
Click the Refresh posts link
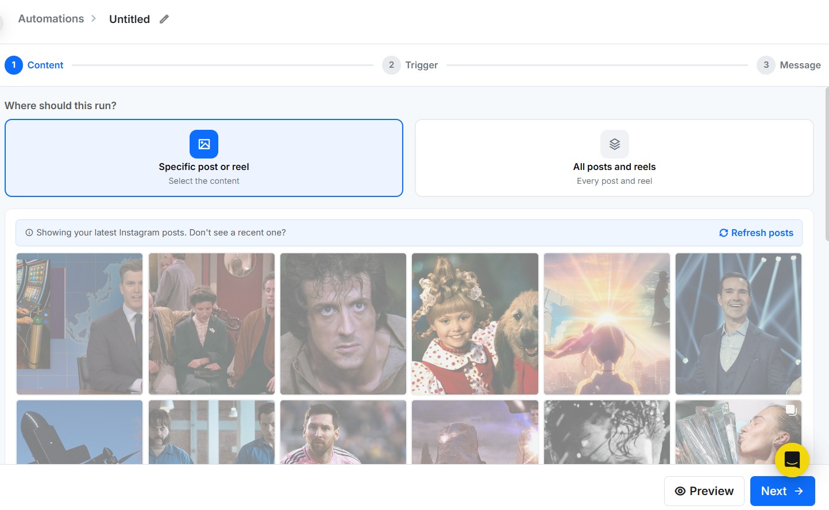756,233
